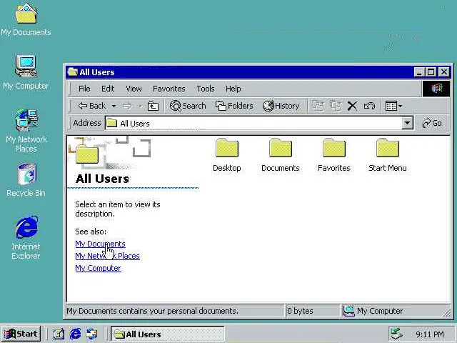This screenshot has height=343, width=457.
Task: Open the History pane
Action: [x=281, y=106]
